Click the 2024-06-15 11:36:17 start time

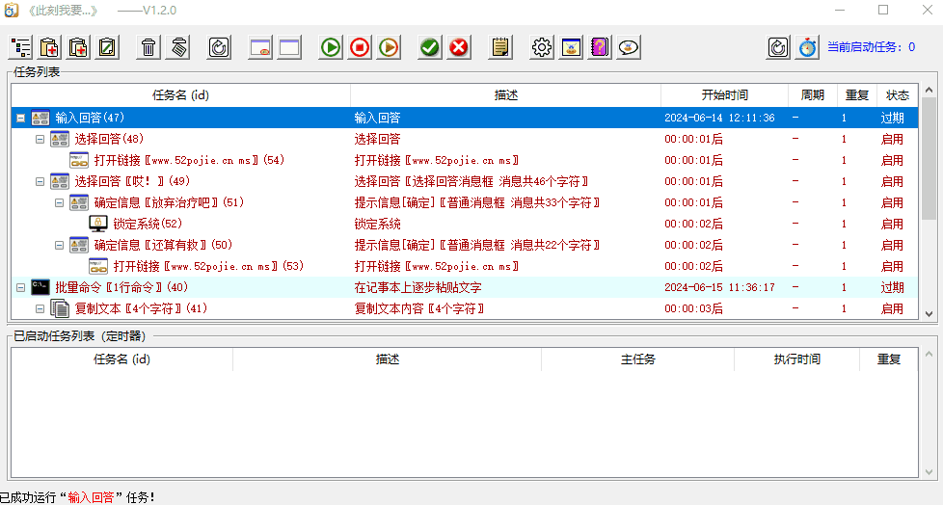[x=719, y=287]
